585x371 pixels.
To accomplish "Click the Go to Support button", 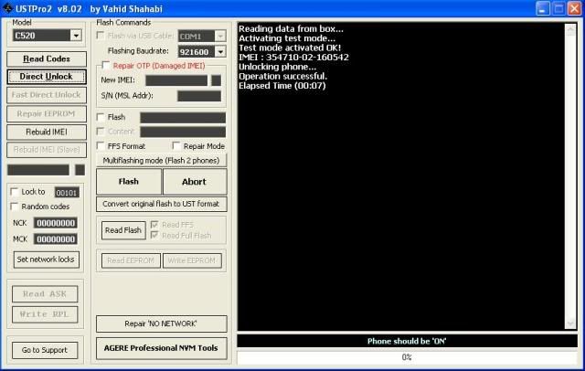I will pyautogui.click(x=45, y=350).
